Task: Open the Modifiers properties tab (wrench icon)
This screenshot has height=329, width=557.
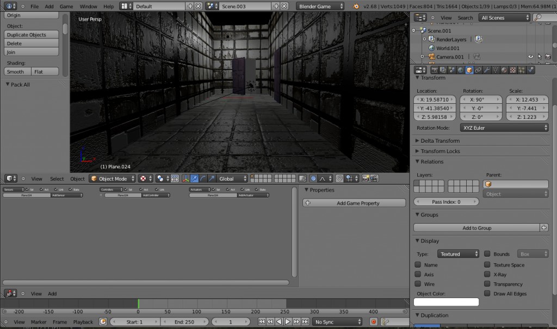Action: 486,69
